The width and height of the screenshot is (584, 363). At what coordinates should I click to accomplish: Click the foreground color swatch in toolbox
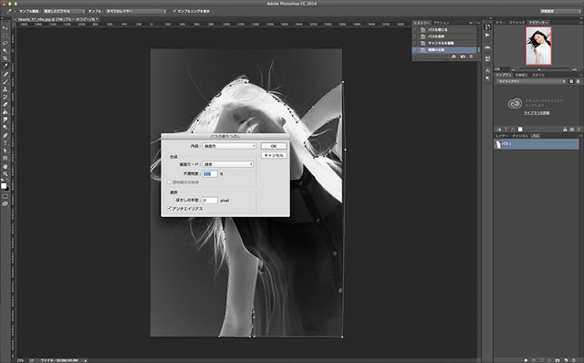coord(4,186)
